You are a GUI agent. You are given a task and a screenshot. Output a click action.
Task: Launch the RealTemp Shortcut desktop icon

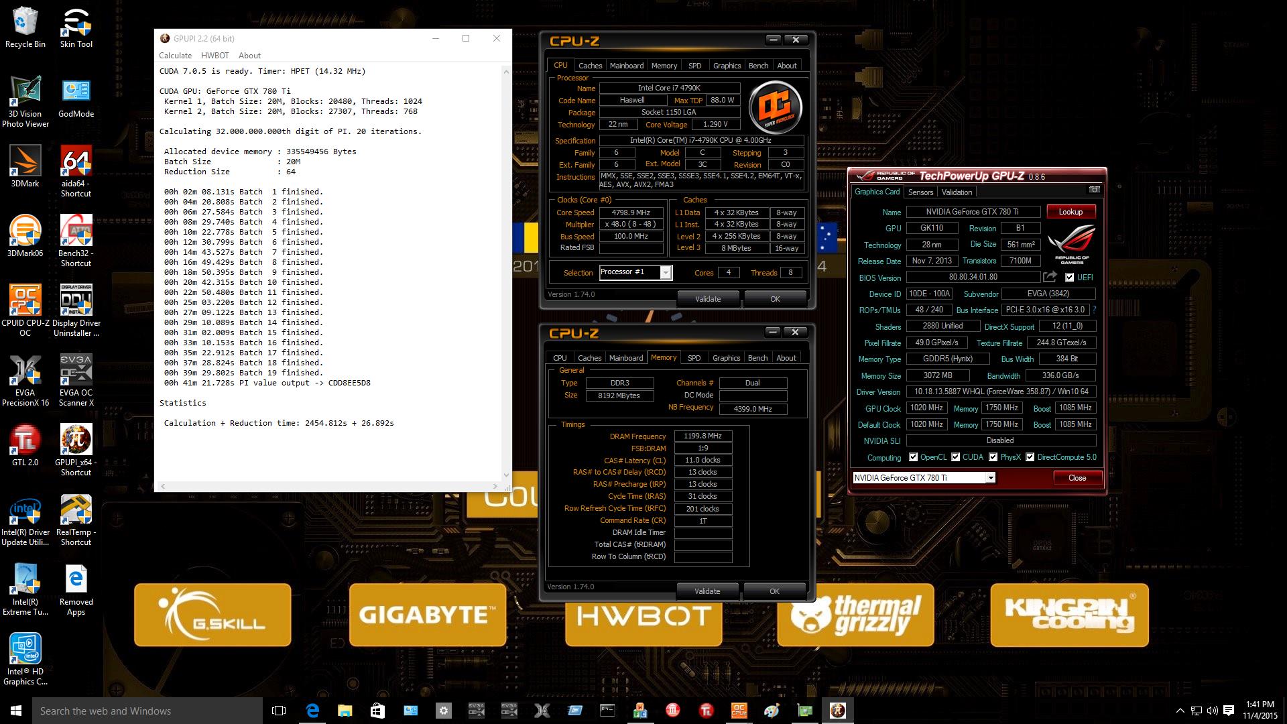click(76, 520)
